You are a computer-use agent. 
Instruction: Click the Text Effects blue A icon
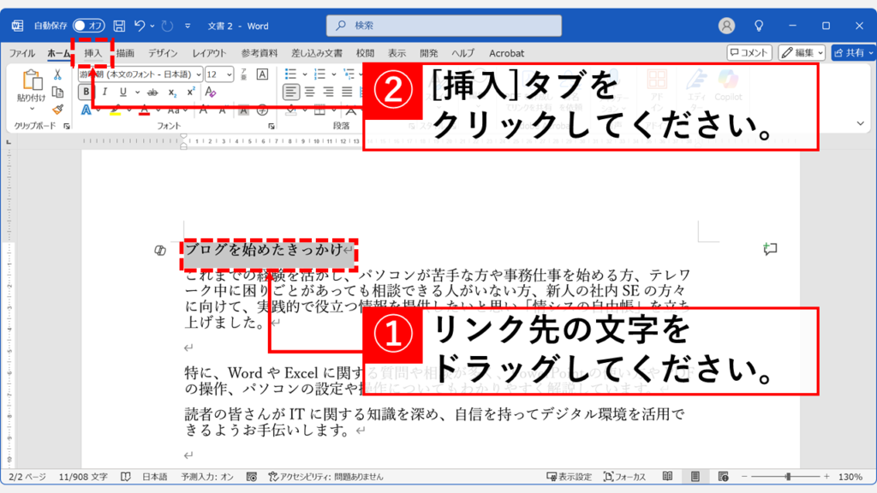tap(86, 110)
